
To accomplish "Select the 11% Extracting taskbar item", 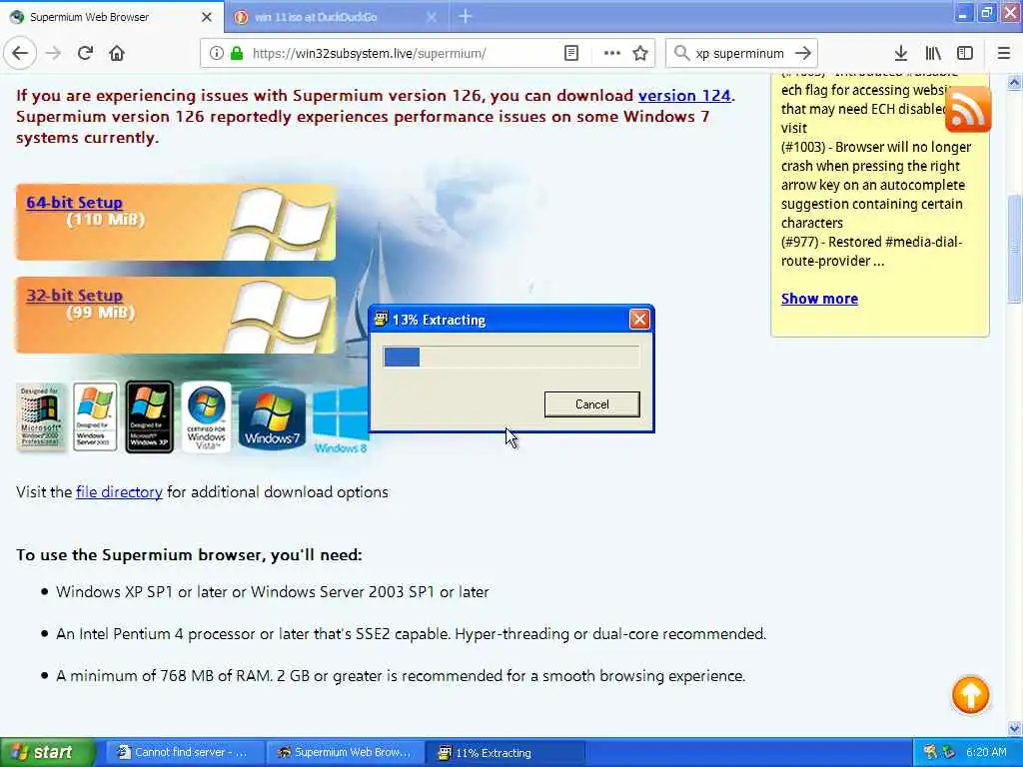I will 505,753.
